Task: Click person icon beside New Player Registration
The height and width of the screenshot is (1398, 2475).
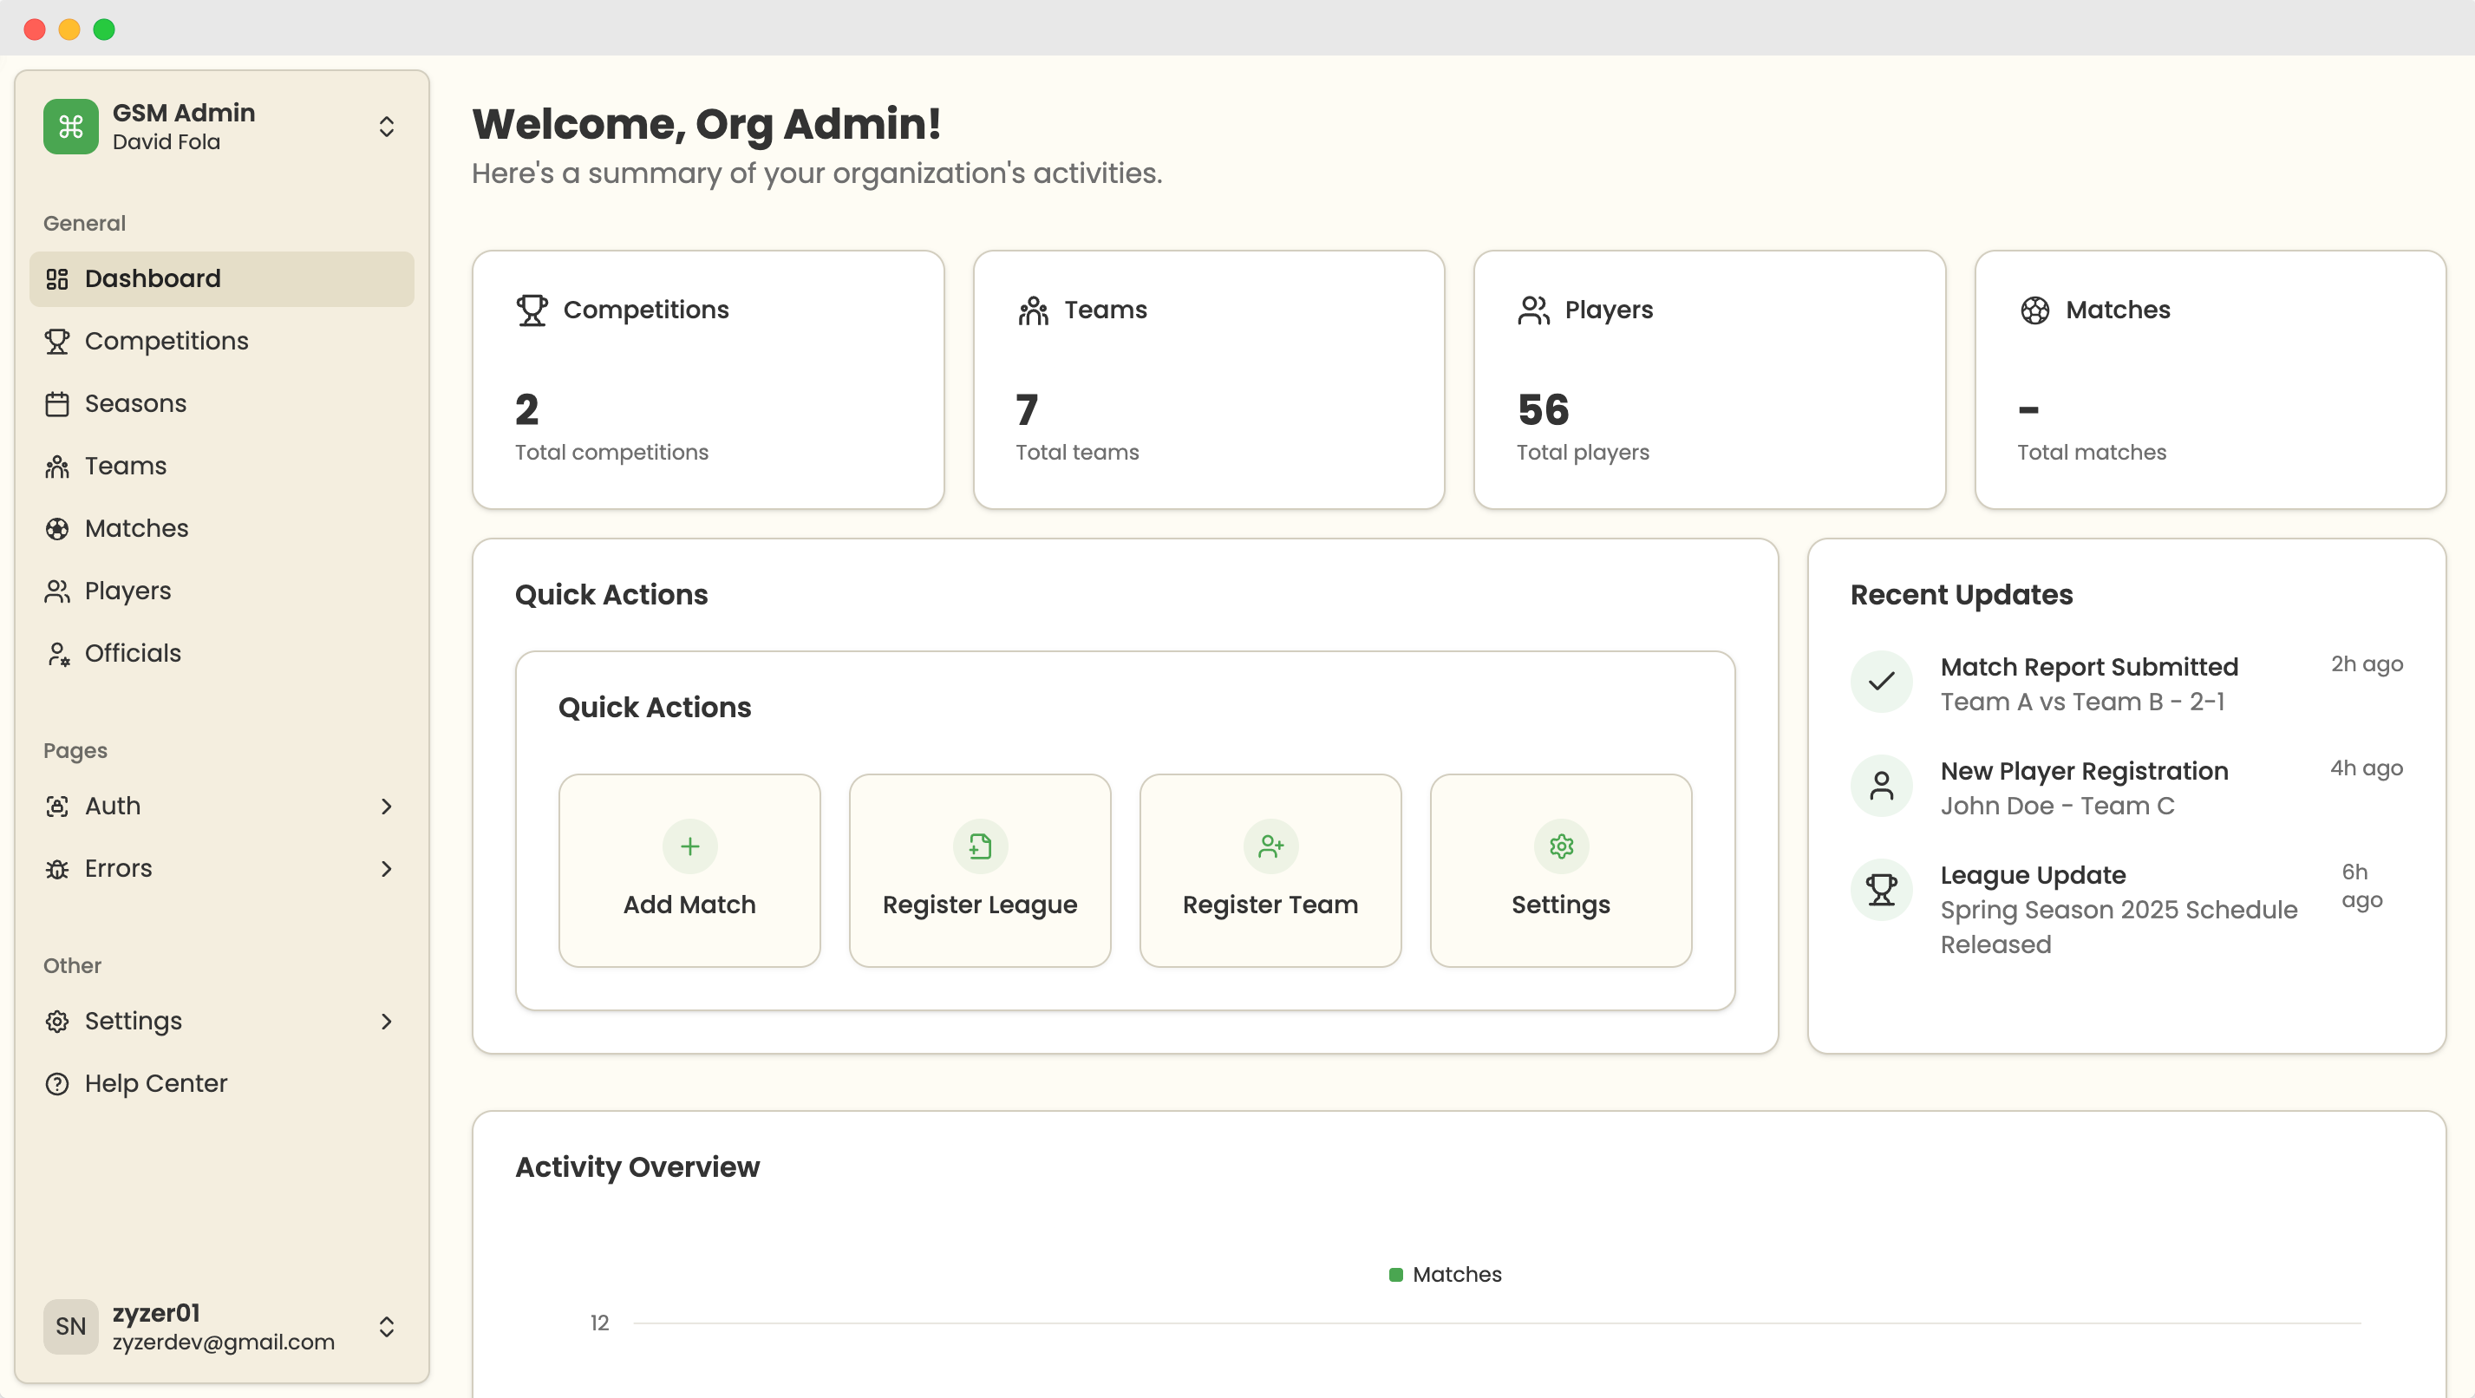Action: [x=1880, y=786]
